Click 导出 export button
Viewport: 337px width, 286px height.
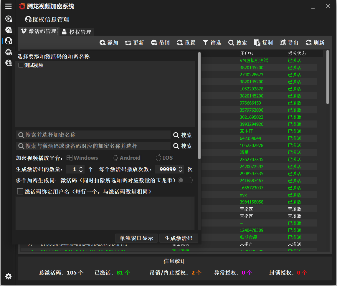pos(289,42)
